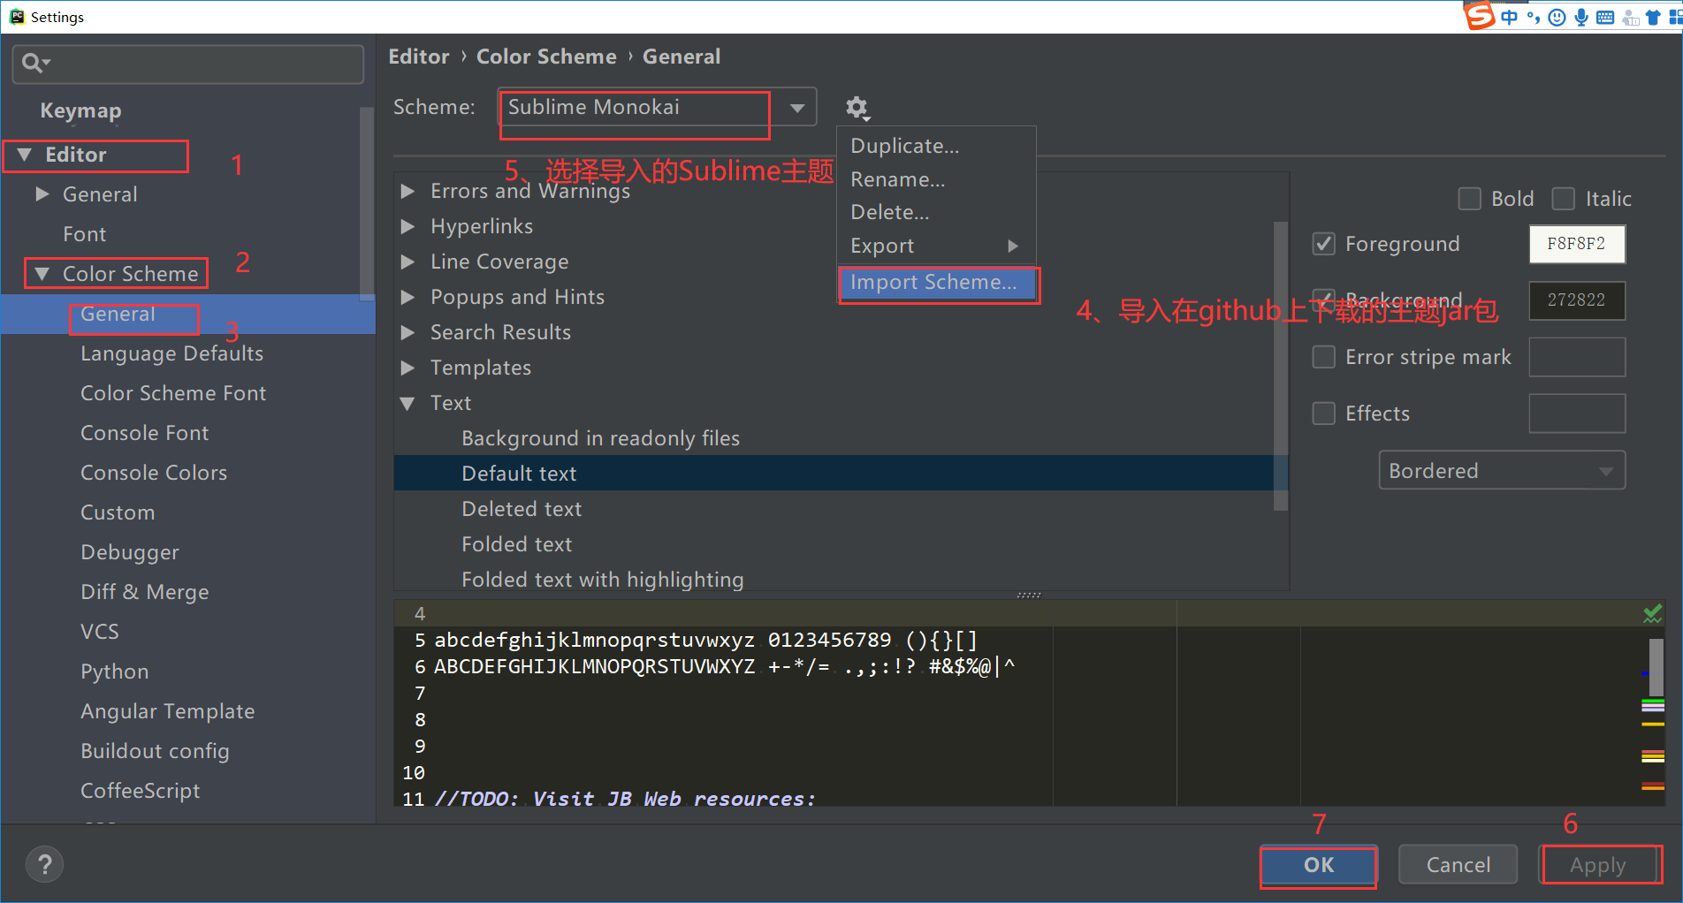Open the Bordered effects dropdown
Screen dimensions: 1683x903
point(1607,470)
